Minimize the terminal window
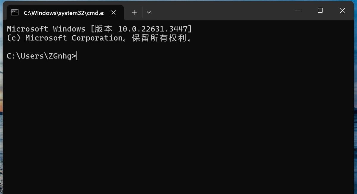The image size is (357, 194). pos(298,10)
